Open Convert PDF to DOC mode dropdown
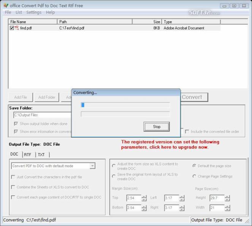Screen dimensions: 252x226 coord(92,166)
